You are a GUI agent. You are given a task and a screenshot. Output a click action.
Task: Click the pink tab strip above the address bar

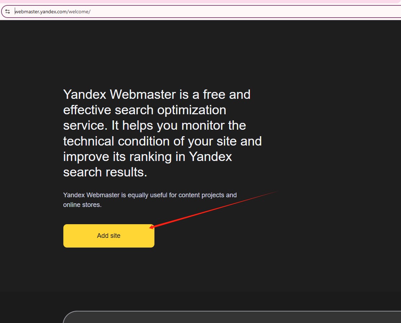200,1
